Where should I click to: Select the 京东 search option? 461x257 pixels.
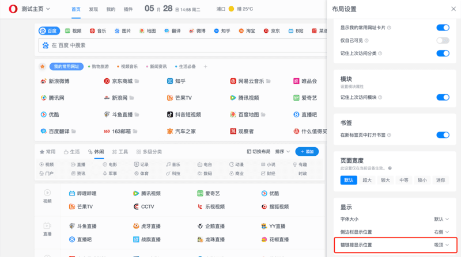(271, 31)
